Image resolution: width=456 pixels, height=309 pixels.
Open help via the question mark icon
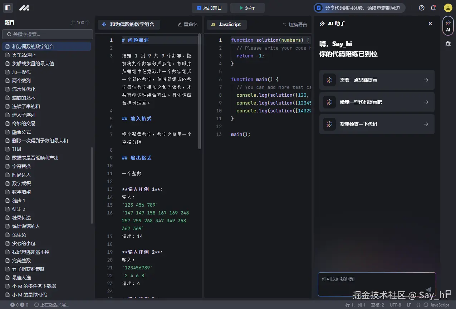coord(421,7)
